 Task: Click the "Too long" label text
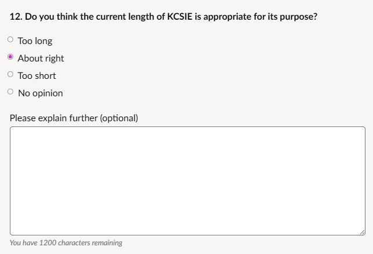coord(35,41)
